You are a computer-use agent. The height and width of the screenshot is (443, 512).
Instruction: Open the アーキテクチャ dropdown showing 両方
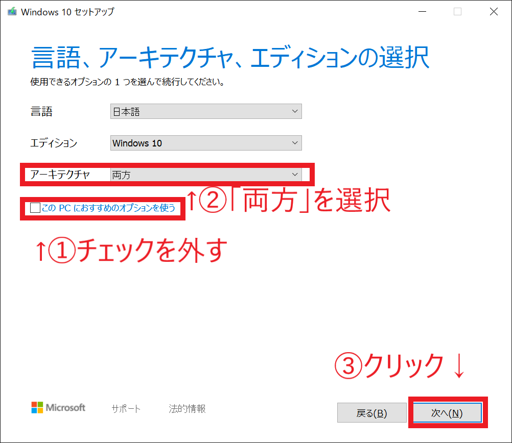coord(206,175)
